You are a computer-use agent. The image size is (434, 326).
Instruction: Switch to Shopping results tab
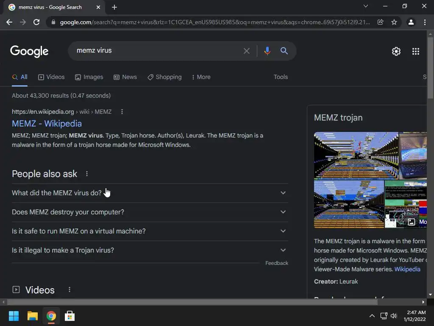point(165,77)
